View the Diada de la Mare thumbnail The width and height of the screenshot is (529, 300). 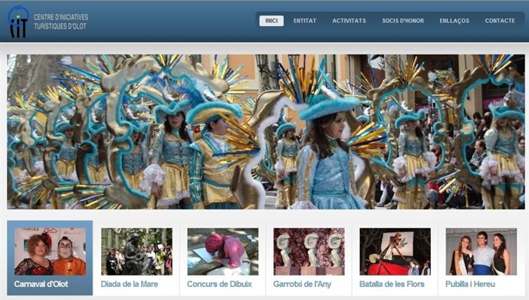[x=136, y=252]
